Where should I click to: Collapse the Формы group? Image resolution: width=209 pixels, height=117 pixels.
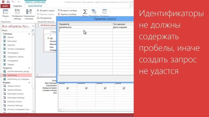[x=29, y=83]
